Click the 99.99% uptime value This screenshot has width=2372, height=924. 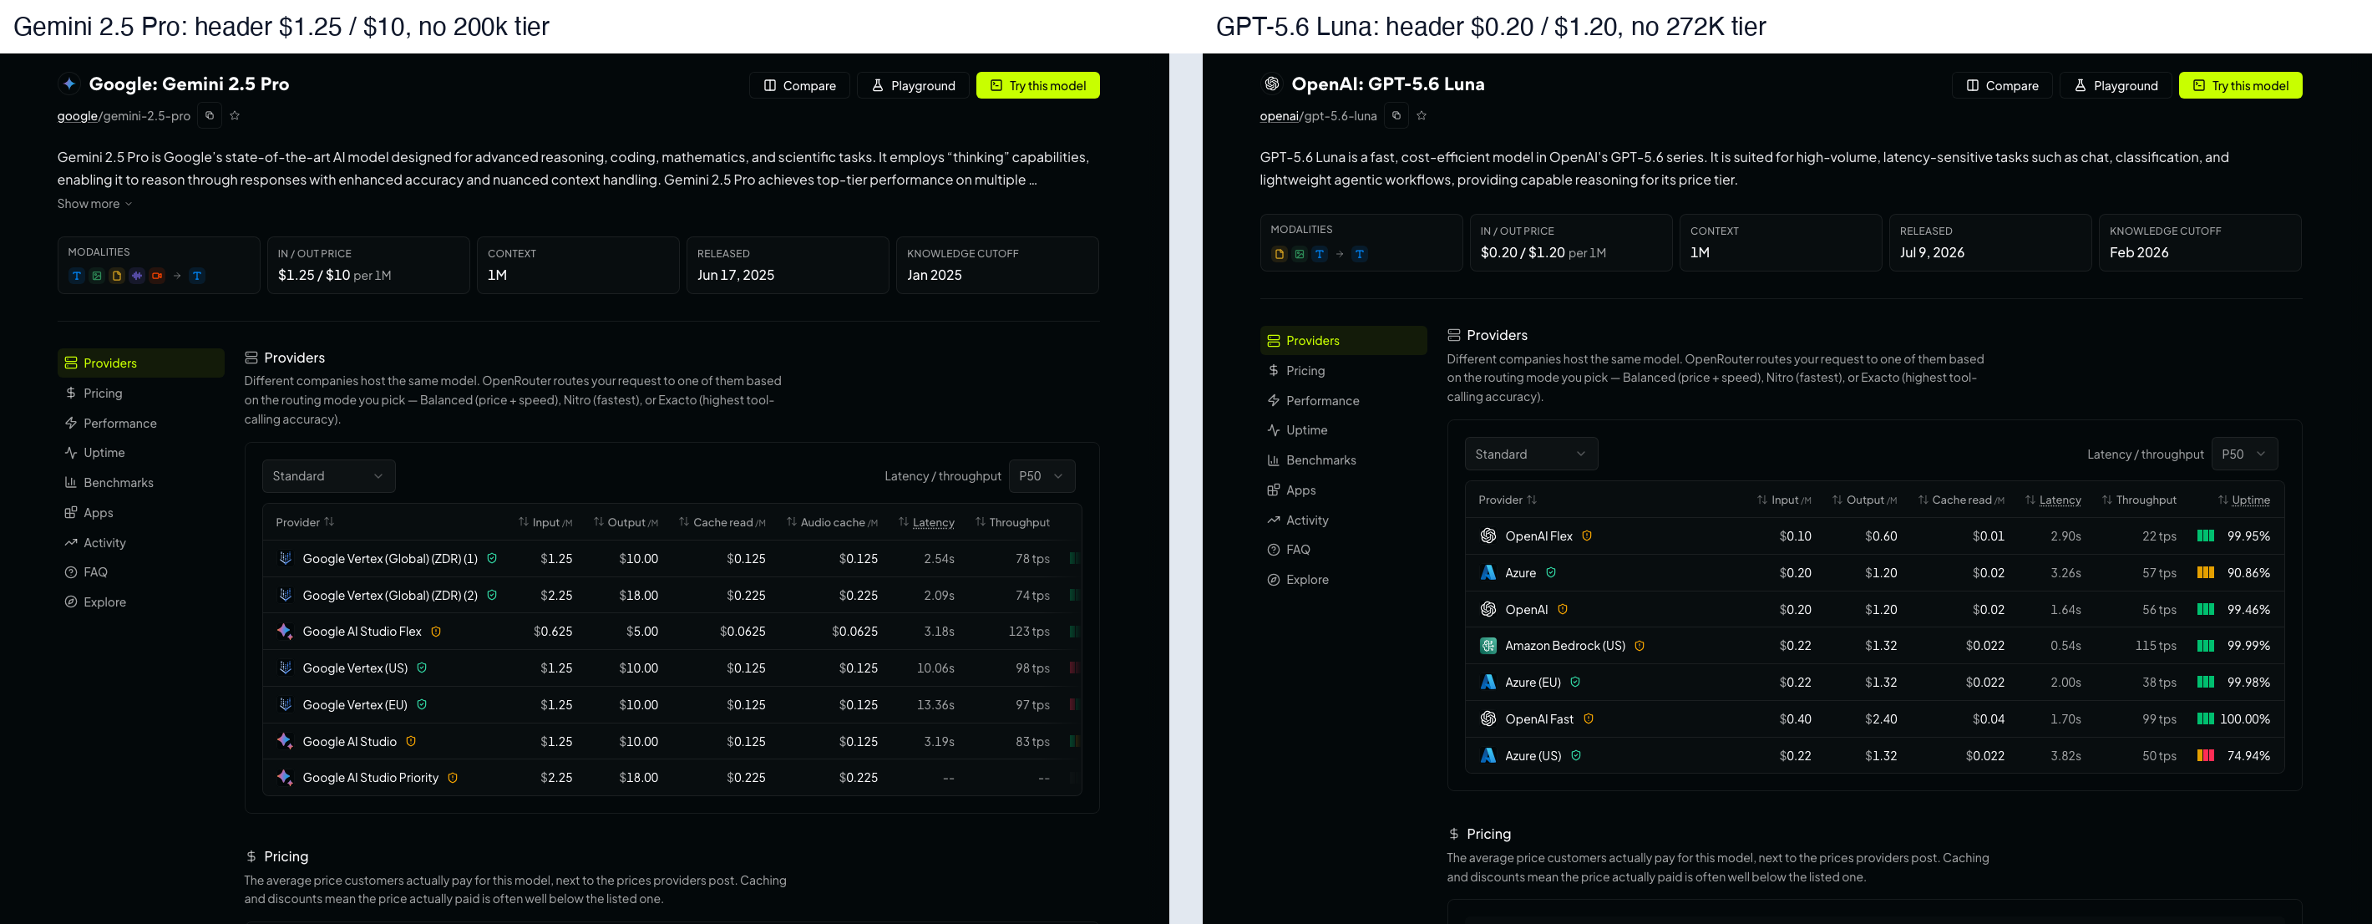pyautogui.click(x=2248, y=646)
